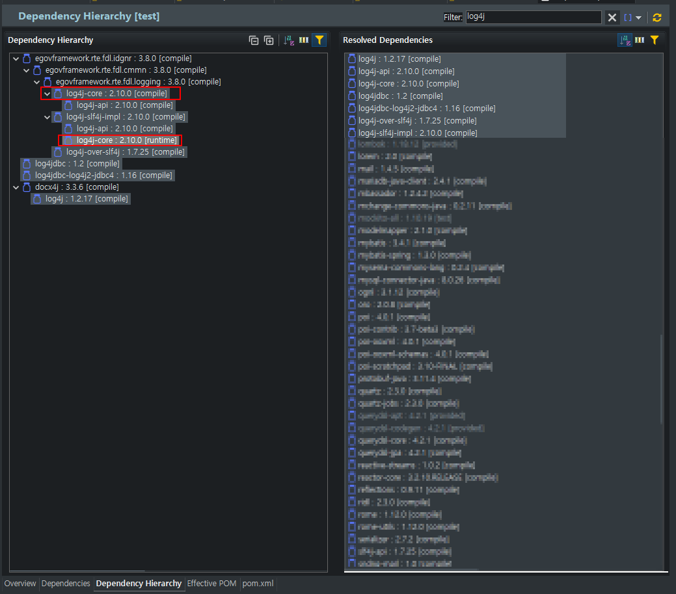
Task: Expand all nodes in Dependency Hierarchy toolbar
Action: coord(269,40)
